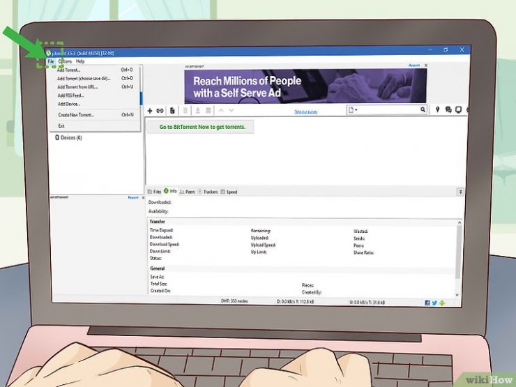Click the Remove torrent trash icon
Viewport: 516px width, 387px height.
click(x=185, y=111)
